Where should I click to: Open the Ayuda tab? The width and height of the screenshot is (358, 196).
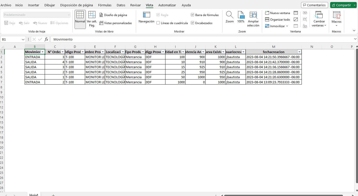pos(186,5)
